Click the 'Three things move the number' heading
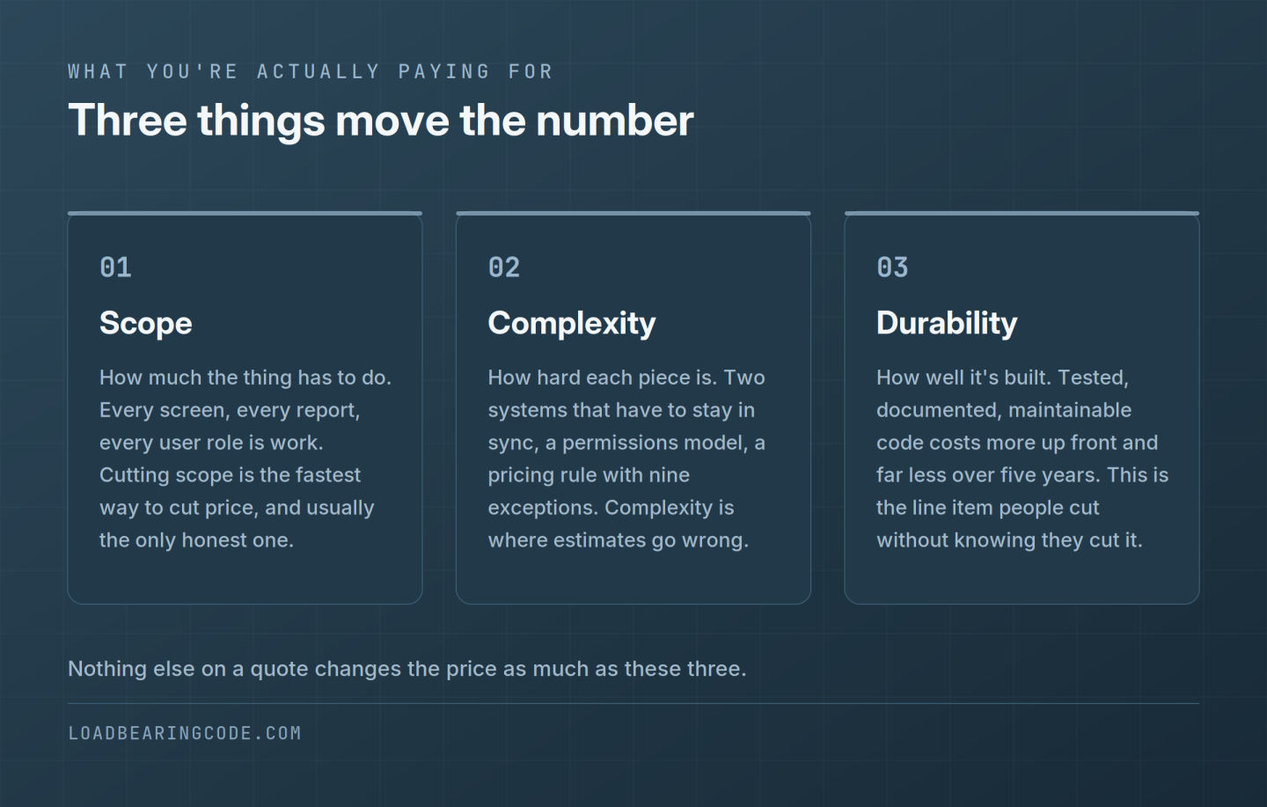This screenshot has width=1267, height=807. coord(381,121)
